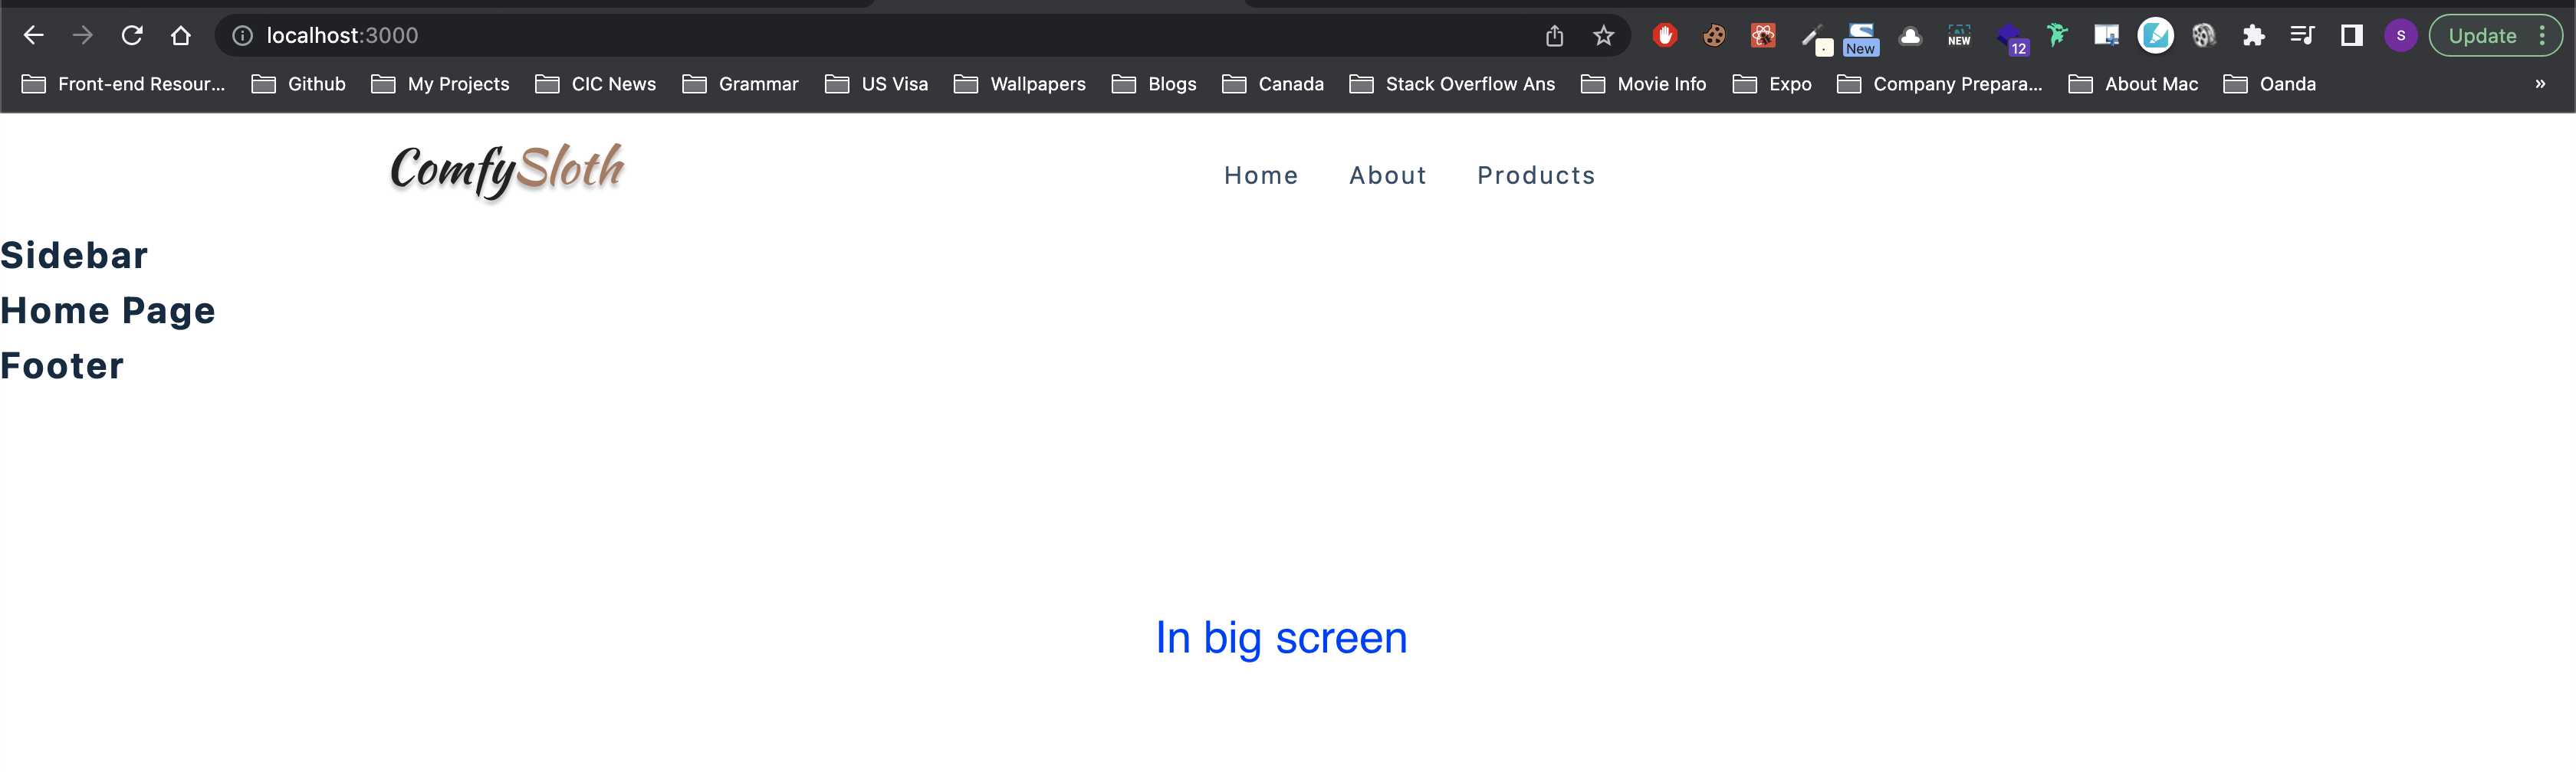The width and height of the screenshot is (2576, 772).
Task: Go to the Products nav link
Action: 1536,176
